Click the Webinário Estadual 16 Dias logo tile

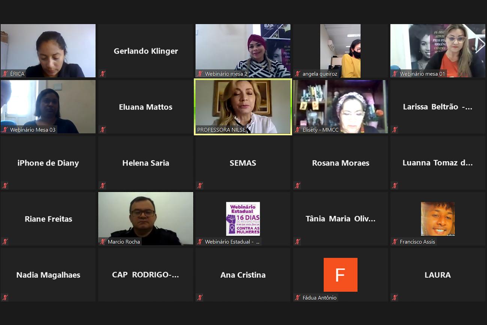click(x=243, y=219)
